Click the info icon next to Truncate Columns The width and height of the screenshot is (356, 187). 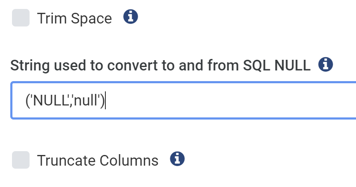point(177,159)
